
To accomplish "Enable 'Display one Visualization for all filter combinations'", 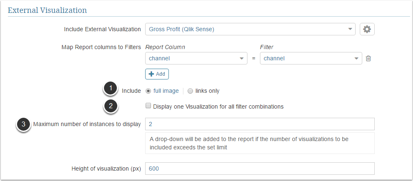I will pyautogui.click(x=148, y=106).
